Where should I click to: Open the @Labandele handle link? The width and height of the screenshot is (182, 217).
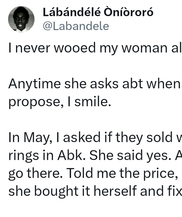76,26
